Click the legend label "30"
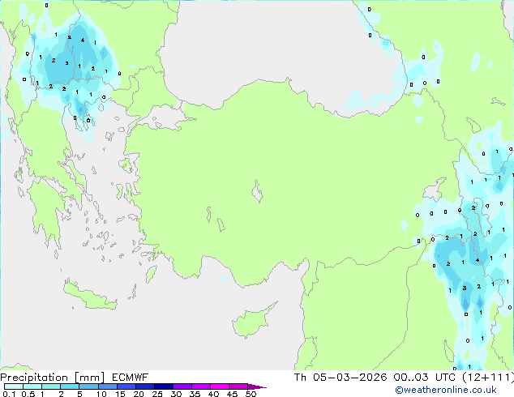The width and height of the screenshot is (514, 397). (x=176, y=394)
